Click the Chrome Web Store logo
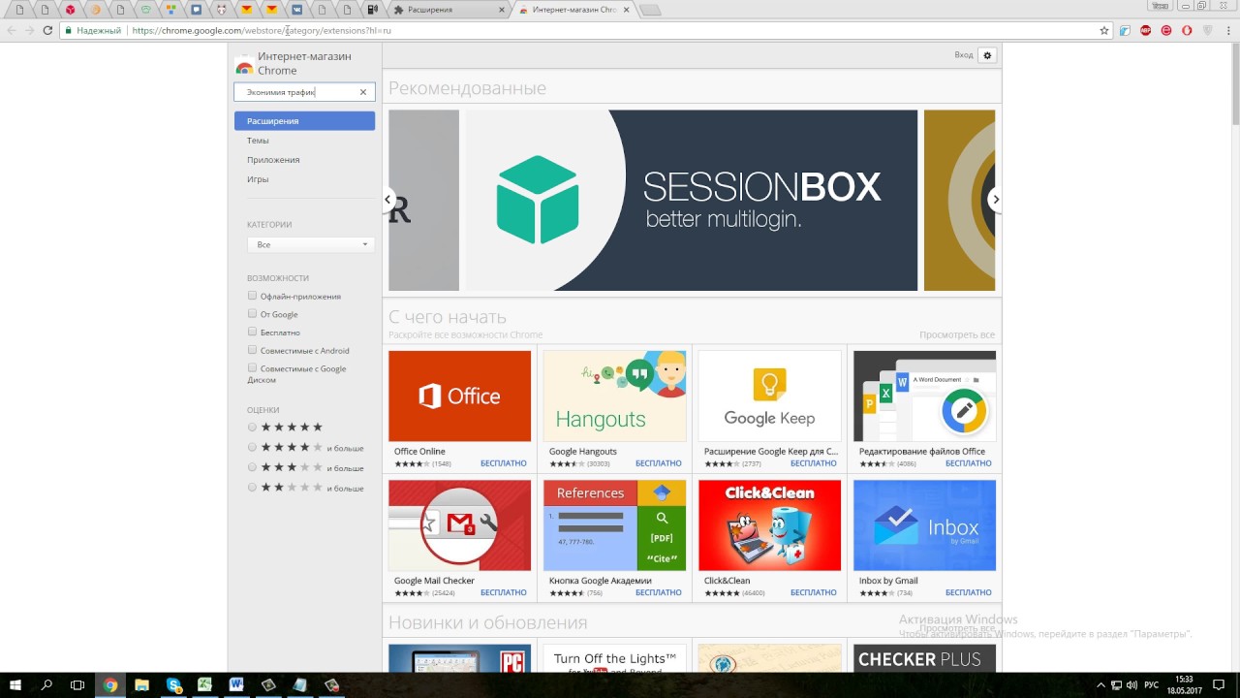The height and width of the screenshot is (698, 1240). pyautogui.click(x=244, y=64)
